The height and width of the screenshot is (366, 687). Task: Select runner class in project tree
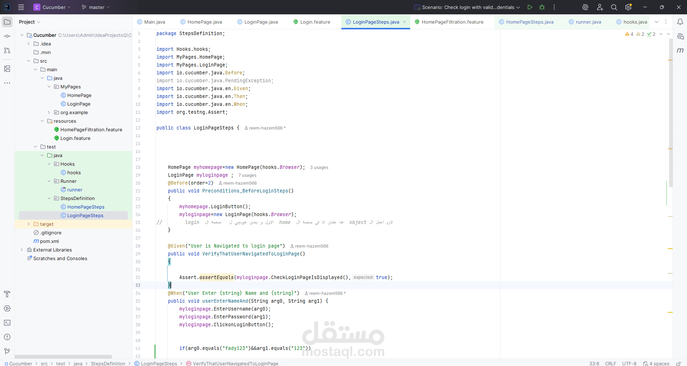click(x=75, y=190)
